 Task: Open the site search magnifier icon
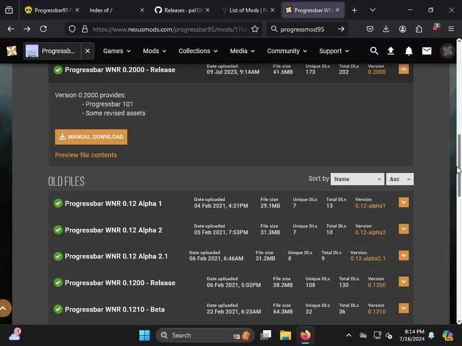click(x=374, y=51)
